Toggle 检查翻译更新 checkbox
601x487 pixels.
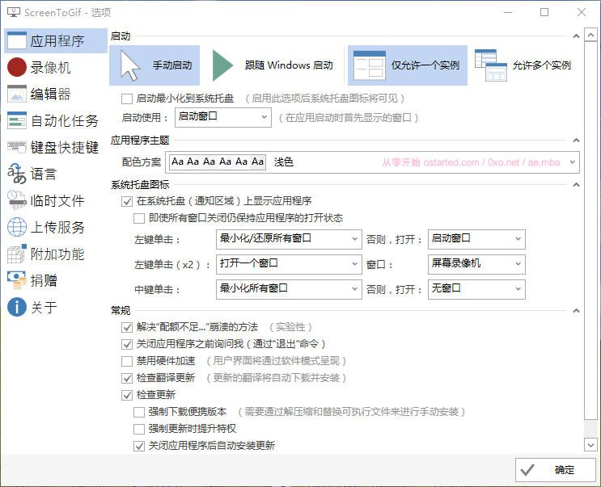tap(127, 378)
